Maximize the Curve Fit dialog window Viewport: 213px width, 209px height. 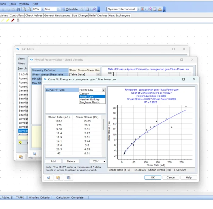click(x=183, y=79)
